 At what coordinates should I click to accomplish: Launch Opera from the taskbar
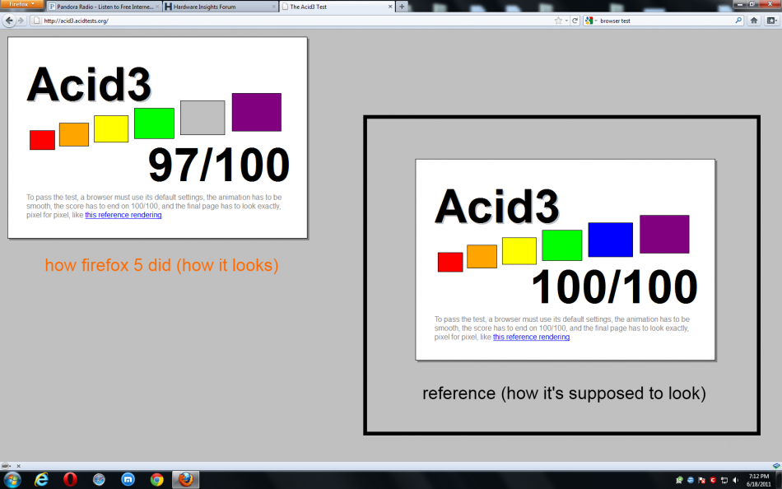[x=70, y=479]
